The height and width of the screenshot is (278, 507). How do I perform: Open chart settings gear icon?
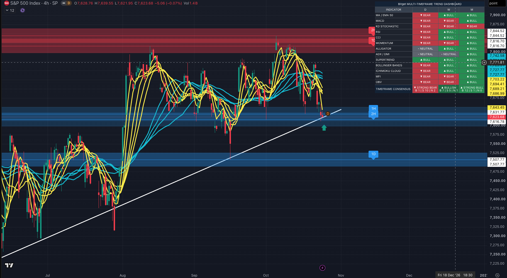(498, 275)
